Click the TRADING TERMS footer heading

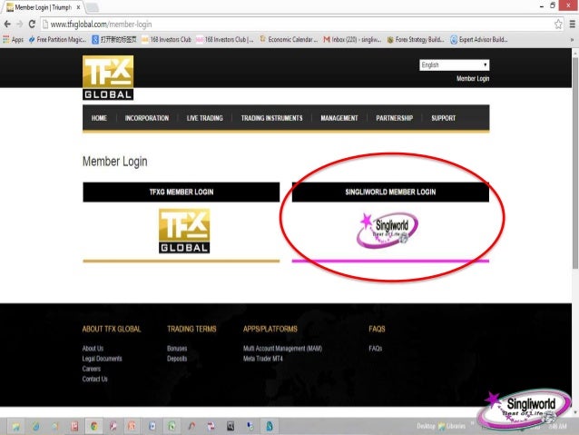click(191, 329)
